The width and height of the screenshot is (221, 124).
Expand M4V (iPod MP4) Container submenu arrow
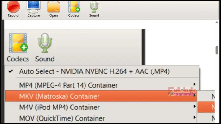tap(195, 106)
